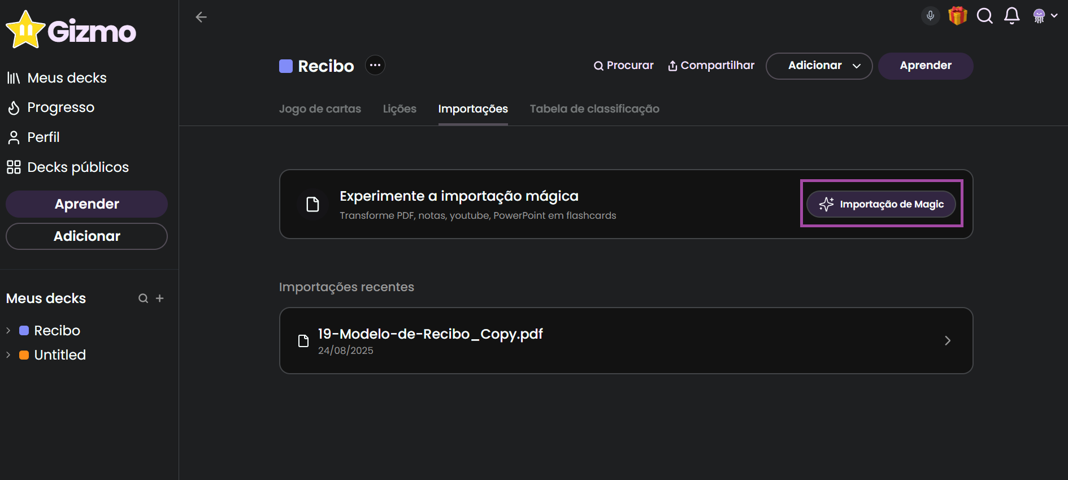The width and height of the screenshot is (1068, 480).
Task: Open notifications bell
Action: coord(1012,16)
